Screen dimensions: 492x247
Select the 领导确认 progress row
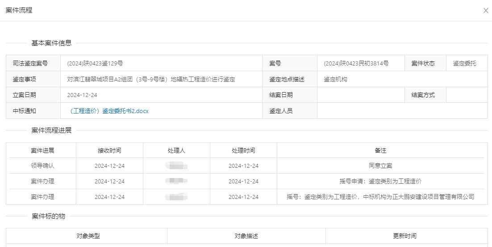(42, 166)
